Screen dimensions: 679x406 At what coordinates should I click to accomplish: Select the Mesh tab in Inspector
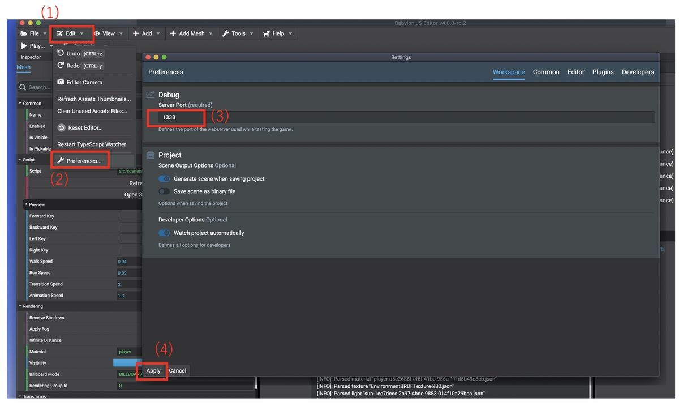(24, 67)
